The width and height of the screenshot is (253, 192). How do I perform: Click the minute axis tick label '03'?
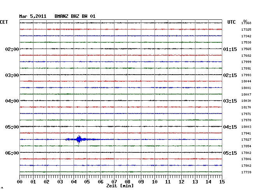[x=60, y=182]
